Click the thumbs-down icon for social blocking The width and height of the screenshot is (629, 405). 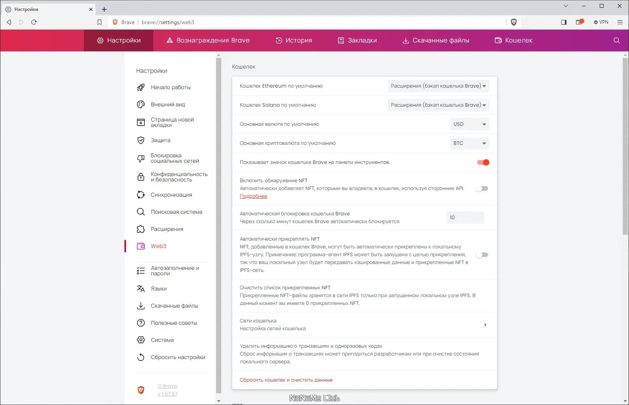[x=141, y=158]
